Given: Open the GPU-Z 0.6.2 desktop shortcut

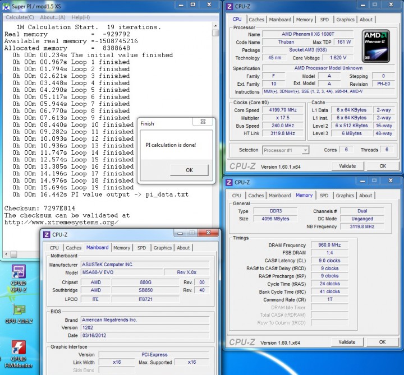Looking at the screenshot, I should pos(19,314).
